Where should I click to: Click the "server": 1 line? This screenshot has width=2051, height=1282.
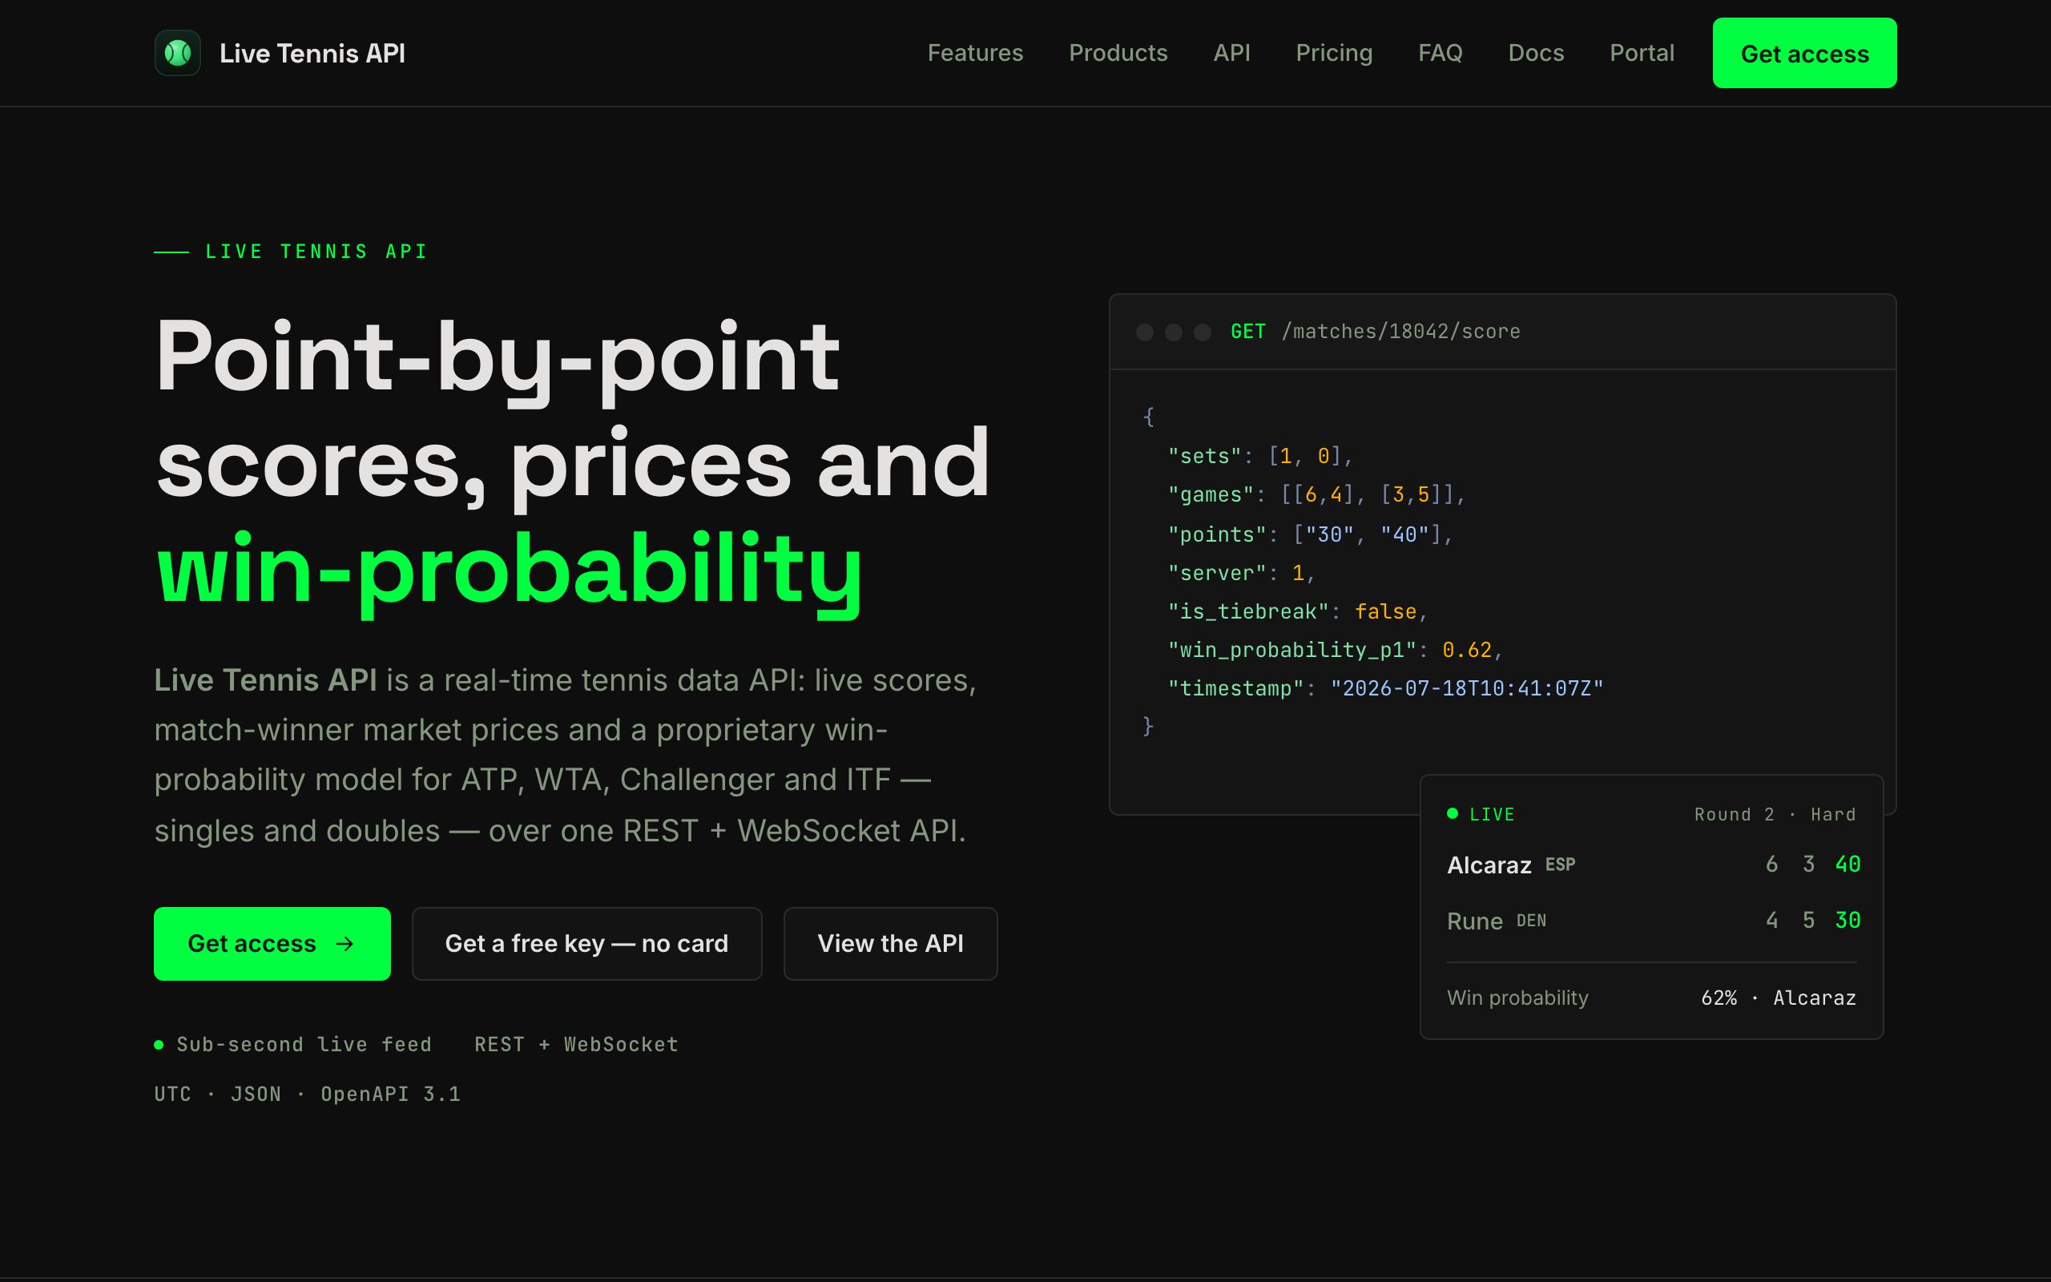tap(1242, 573)
